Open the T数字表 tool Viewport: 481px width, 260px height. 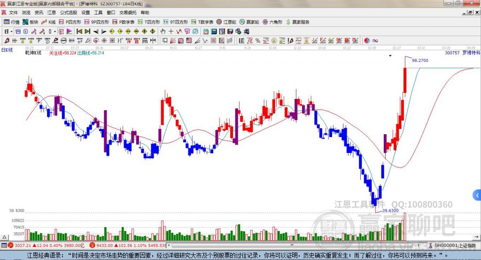[202, 22]
